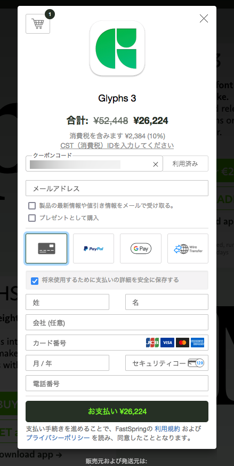Viewport: 234px width, 466px height.
Task: Focus the クーポンコード coupon field
Action: (94, 164)
